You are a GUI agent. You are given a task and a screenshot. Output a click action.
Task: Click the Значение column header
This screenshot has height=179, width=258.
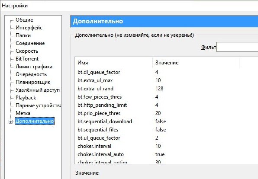click(196, 63)
